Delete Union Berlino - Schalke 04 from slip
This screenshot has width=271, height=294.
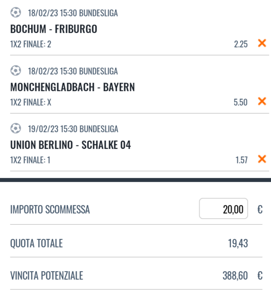tap(262, 159)
